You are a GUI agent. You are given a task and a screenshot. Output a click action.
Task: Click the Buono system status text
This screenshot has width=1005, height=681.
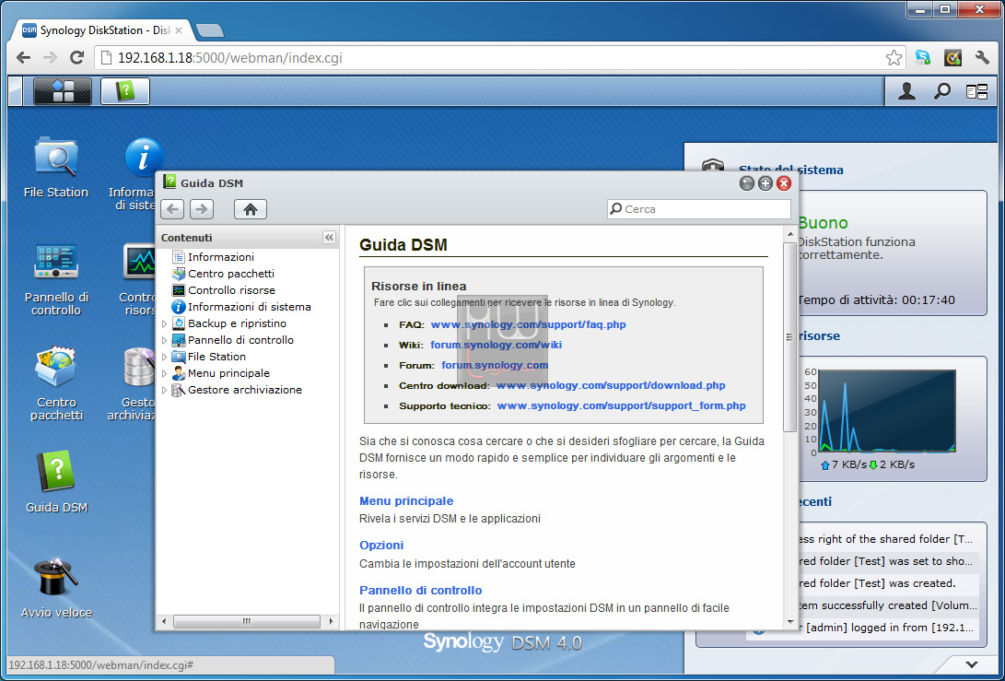click(x=823, y=223)
